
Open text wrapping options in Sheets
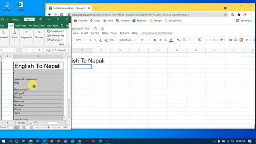(215, 40)
